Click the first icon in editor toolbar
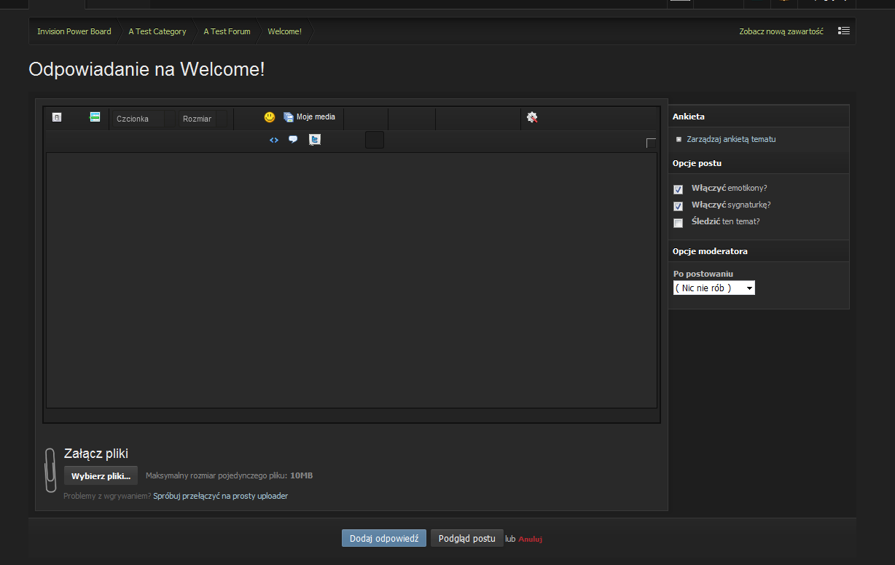 point(57,117)
